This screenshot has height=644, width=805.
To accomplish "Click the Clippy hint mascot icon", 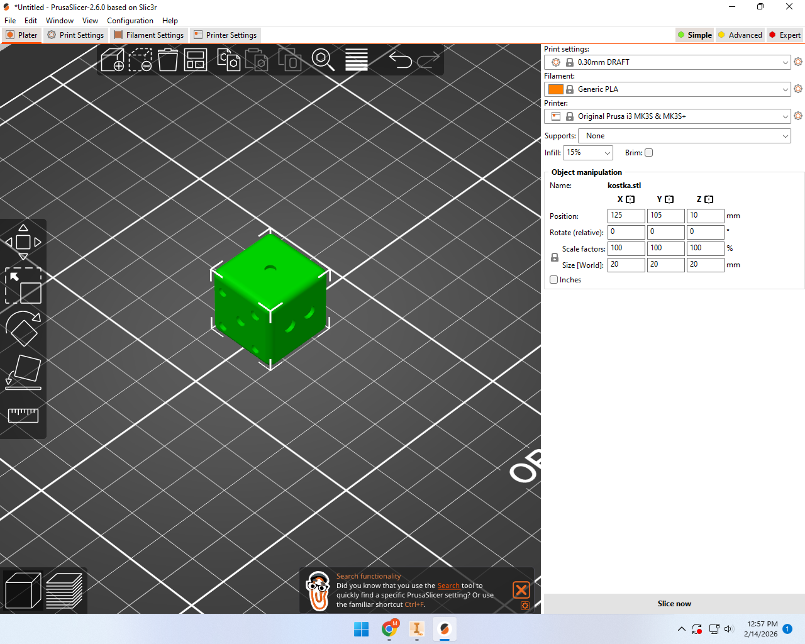I will pos(318,591).
